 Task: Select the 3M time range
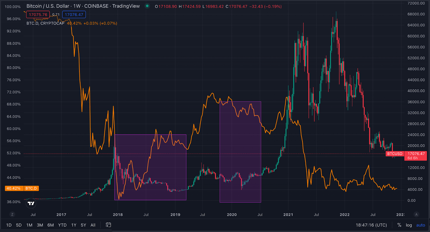click(40, 225)
